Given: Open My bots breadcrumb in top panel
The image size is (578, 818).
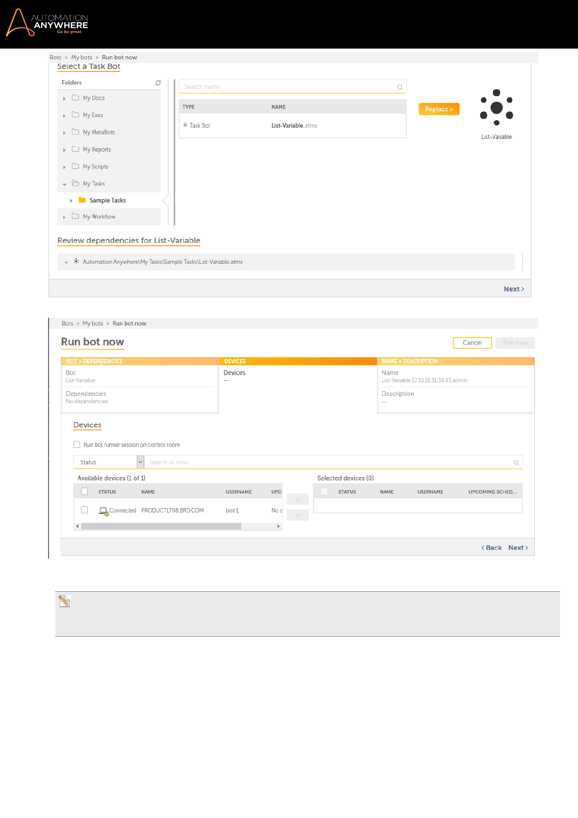Looking at the screenshot, I should click(x=82, y=57).
